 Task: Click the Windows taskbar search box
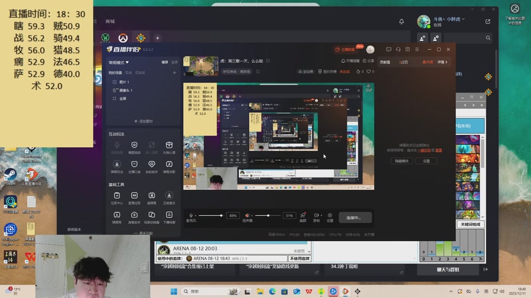pos(210,291)
